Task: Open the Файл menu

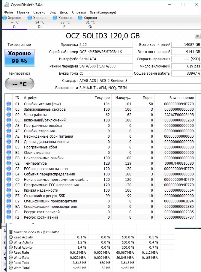Action: [8, 12]
